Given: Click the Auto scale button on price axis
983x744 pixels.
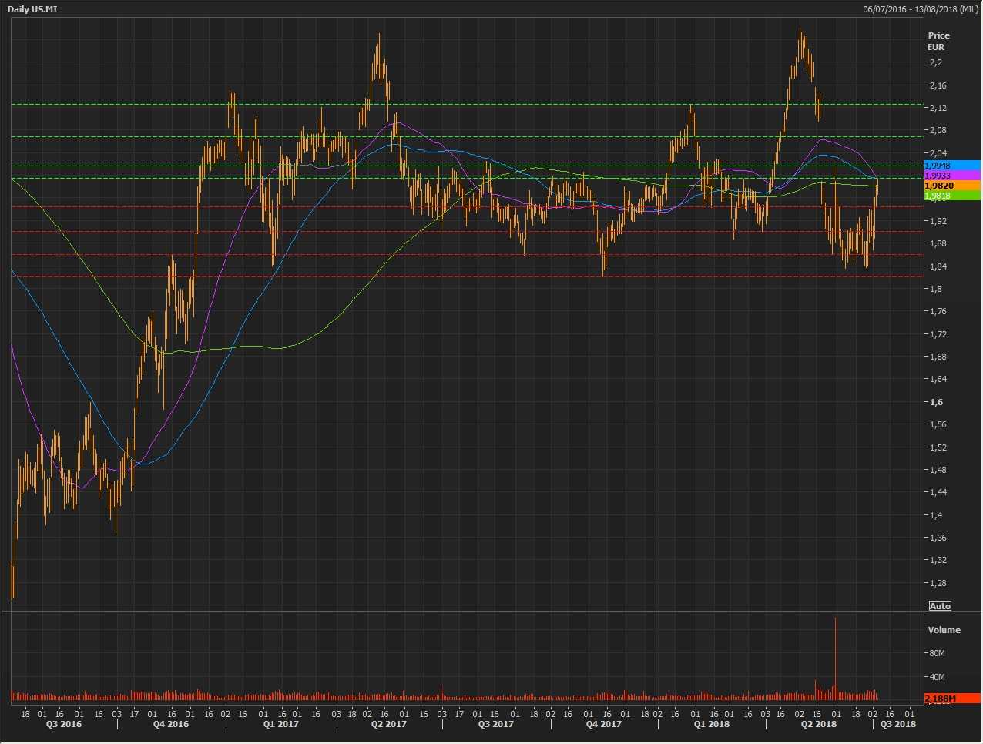Looking at the screenshot, I should [x=940, y=606].
